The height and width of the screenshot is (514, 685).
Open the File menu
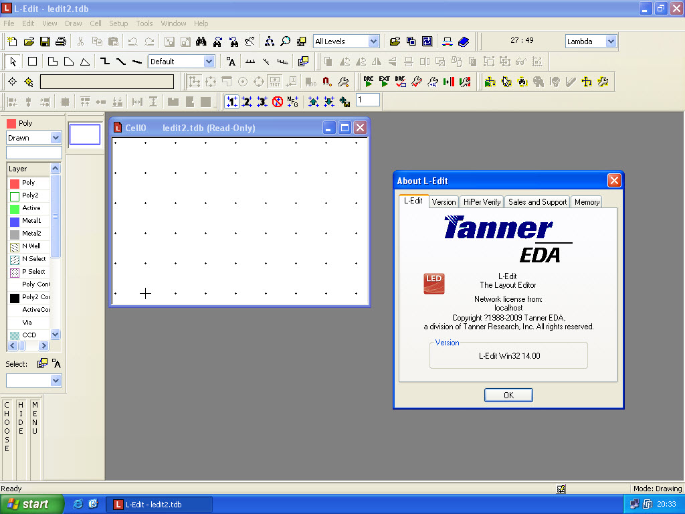(9, 23)
